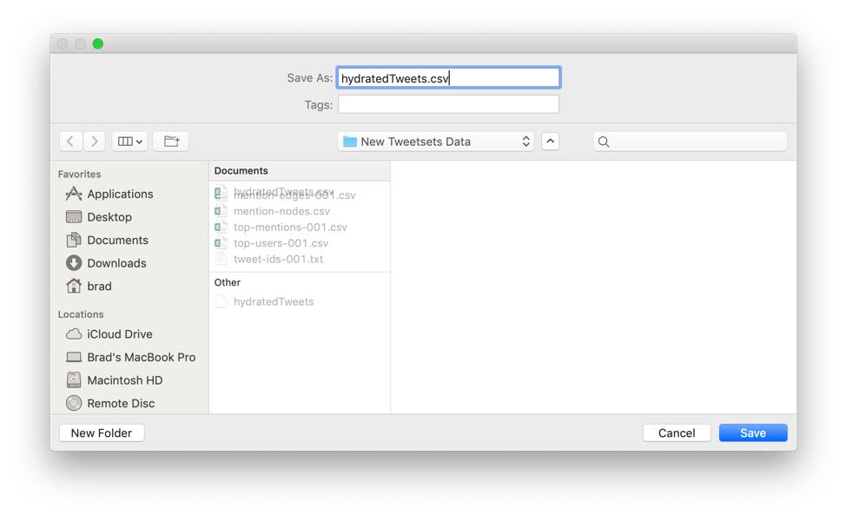Click the New Folder button
The height and width of the screenshot is (515, 846).
[x=101, y=432]
